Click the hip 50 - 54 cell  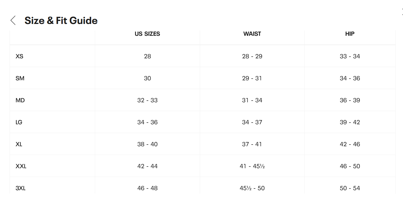point(350,188)
